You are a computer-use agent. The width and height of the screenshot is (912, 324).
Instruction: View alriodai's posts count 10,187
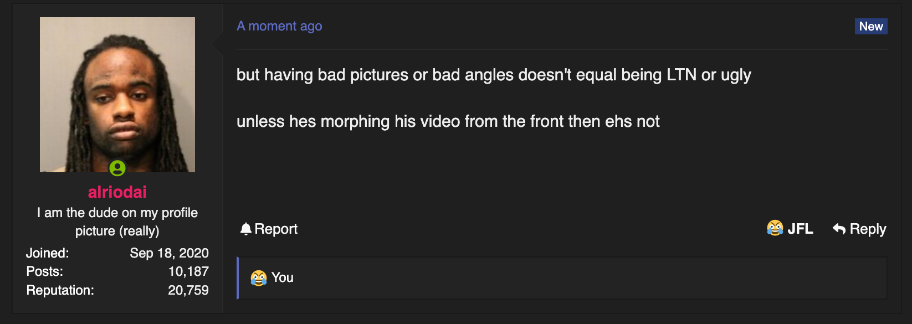click(x=188, y=271)
